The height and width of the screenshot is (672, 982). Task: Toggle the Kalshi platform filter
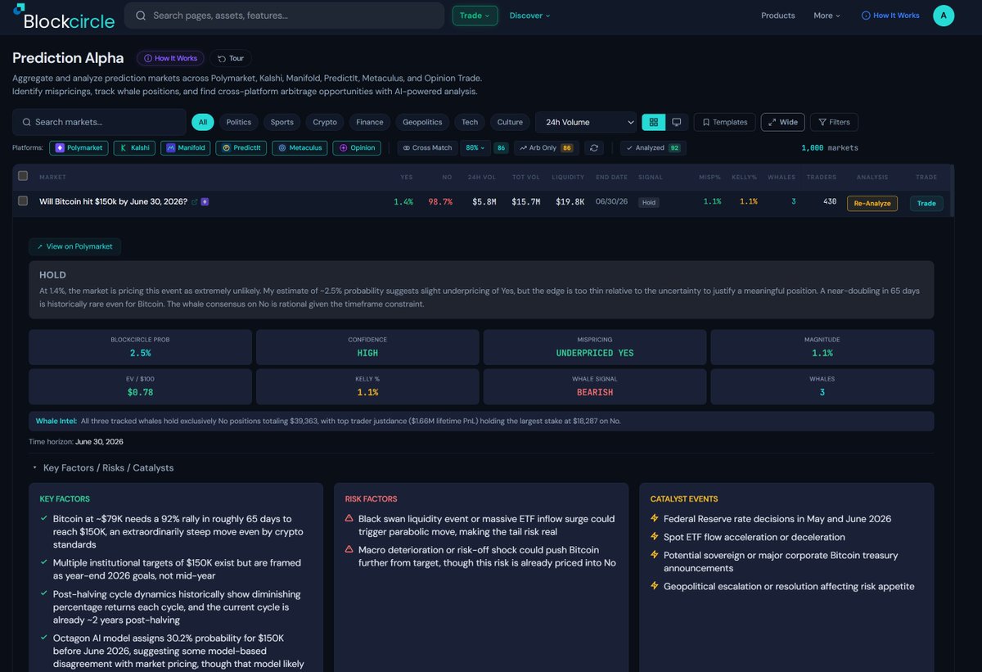click(x=134, y=148)
